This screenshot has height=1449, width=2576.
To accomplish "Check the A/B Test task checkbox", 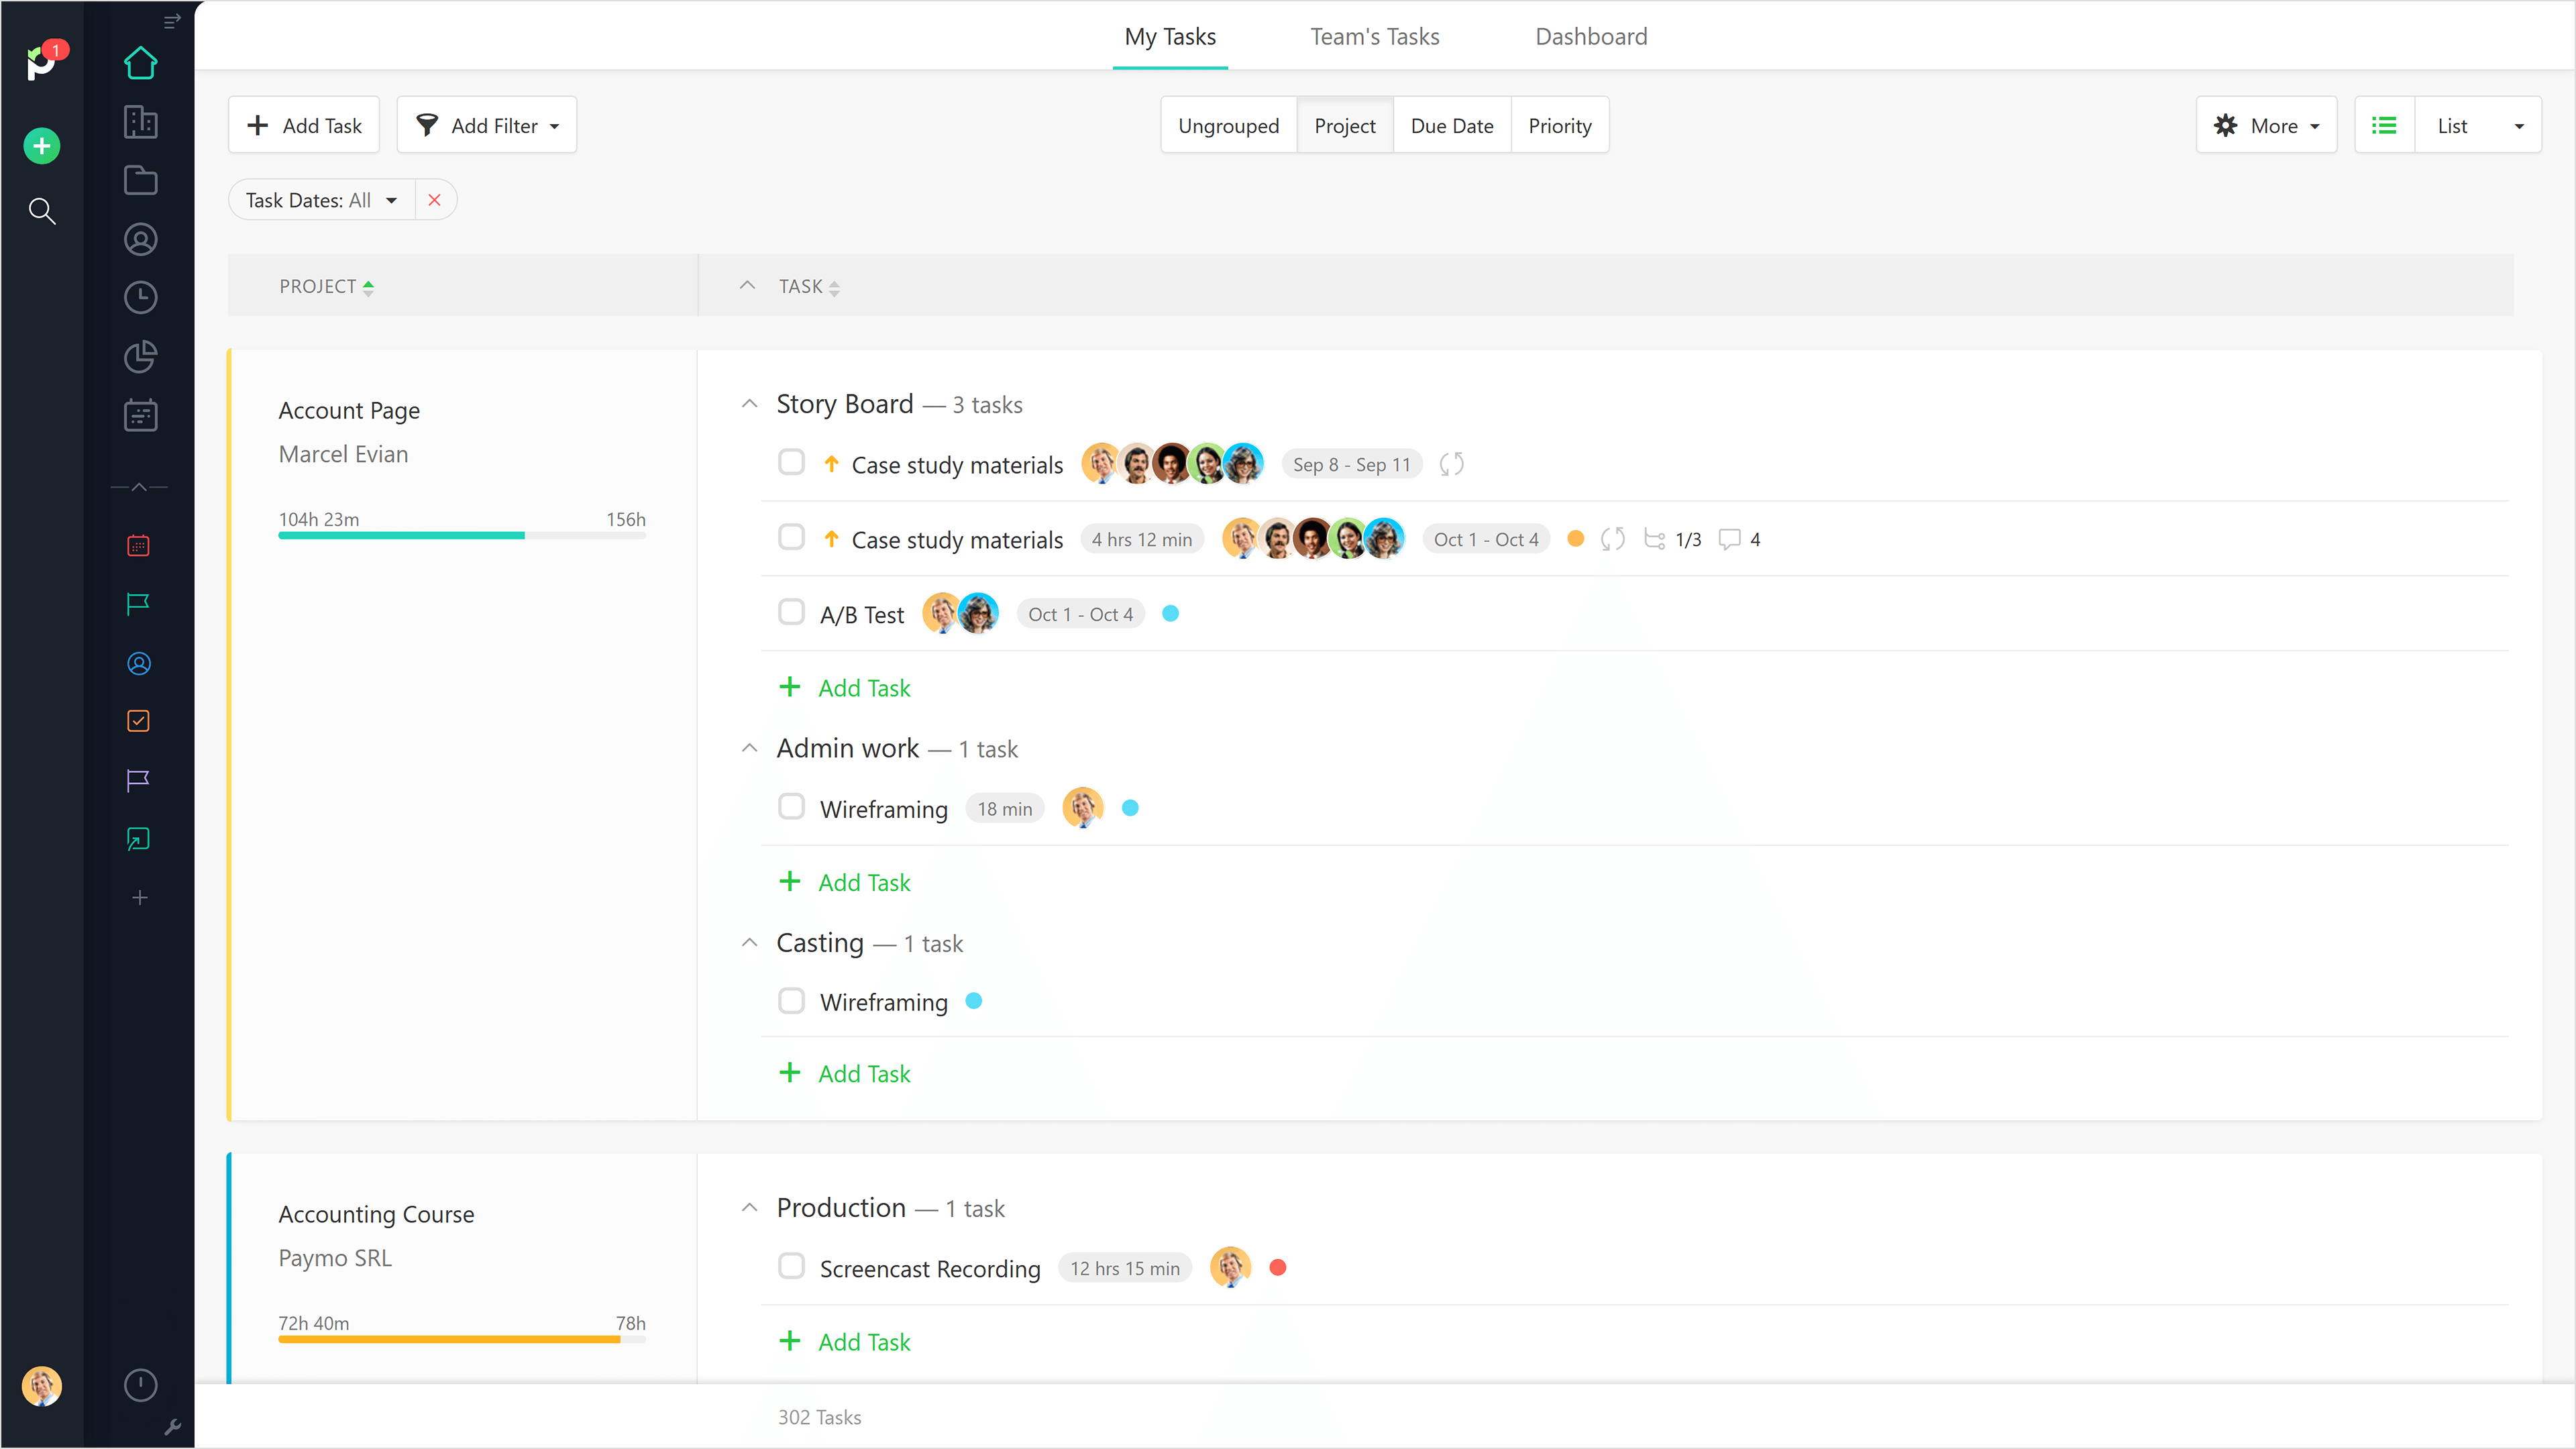I will (x=791, y=612).
